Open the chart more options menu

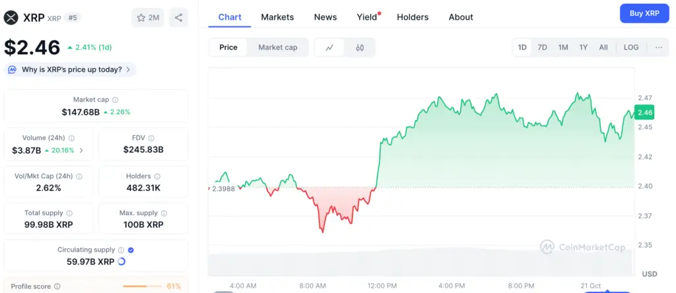(659, 48)
